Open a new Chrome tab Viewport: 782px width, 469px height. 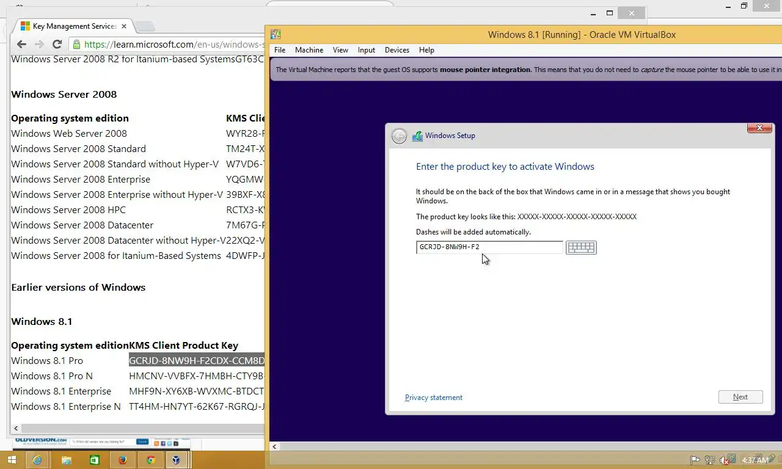point(145,26)
